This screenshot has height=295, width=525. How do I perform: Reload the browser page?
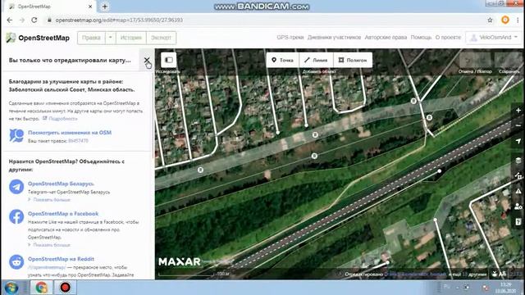34,20
